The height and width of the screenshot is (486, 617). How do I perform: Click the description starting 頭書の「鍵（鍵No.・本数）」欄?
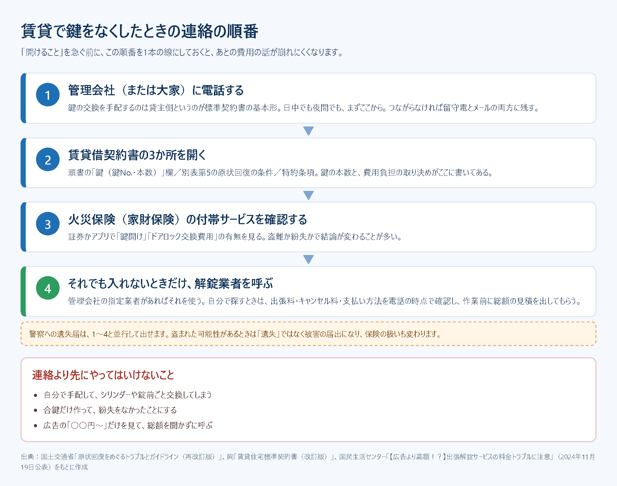280,172
